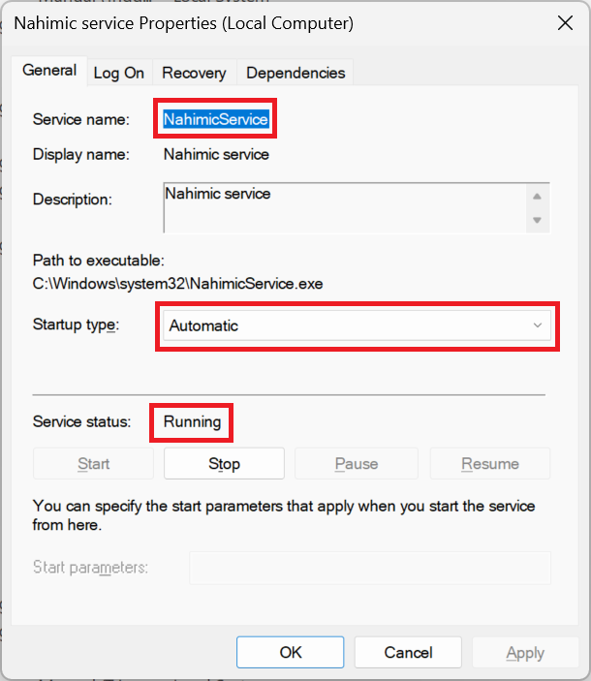
Task: Cancel the service properties dialog
Action: pos(408,653)
